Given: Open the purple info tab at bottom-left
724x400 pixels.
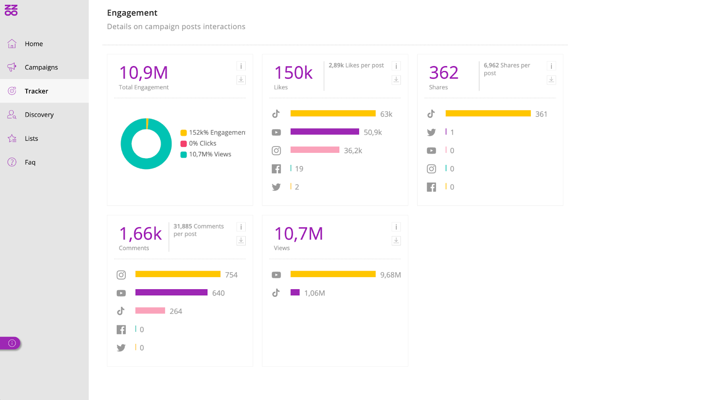Looking at the screenshot, I should 11,343.
